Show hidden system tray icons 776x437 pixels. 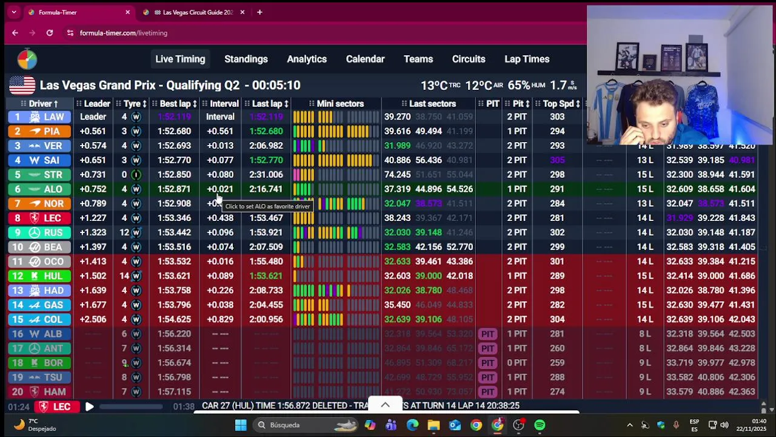629,425
